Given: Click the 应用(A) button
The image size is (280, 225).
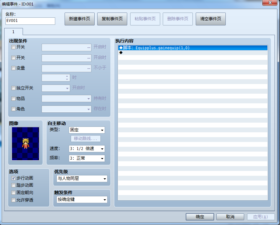Looking at the screenshot, I should (x=261, y=217).
